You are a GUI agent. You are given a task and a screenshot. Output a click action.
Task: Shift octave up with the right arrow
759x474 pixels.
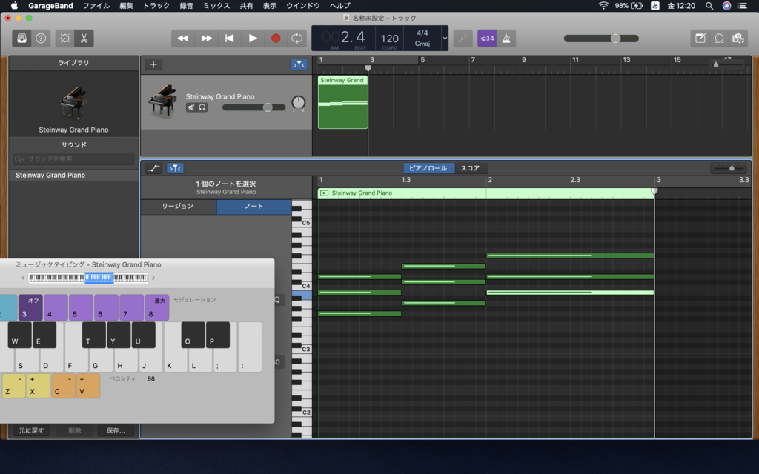(x=153, y=278)
